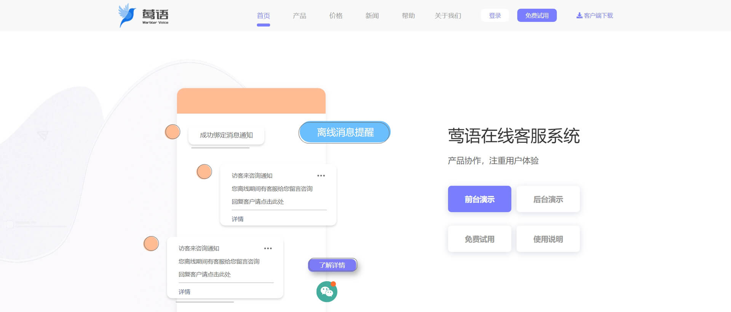
Task: Open three-dot menu on upper 访客来咨询通知 card
Action: 321,176
